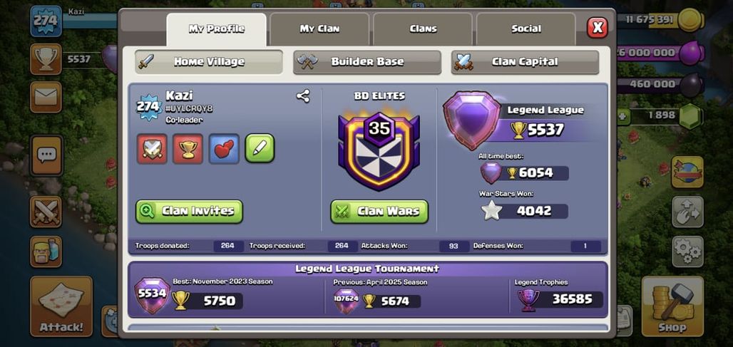Click the green pencil edit icon
The height and width of the screenshot is (347, 733).
[x=260, y=148]
